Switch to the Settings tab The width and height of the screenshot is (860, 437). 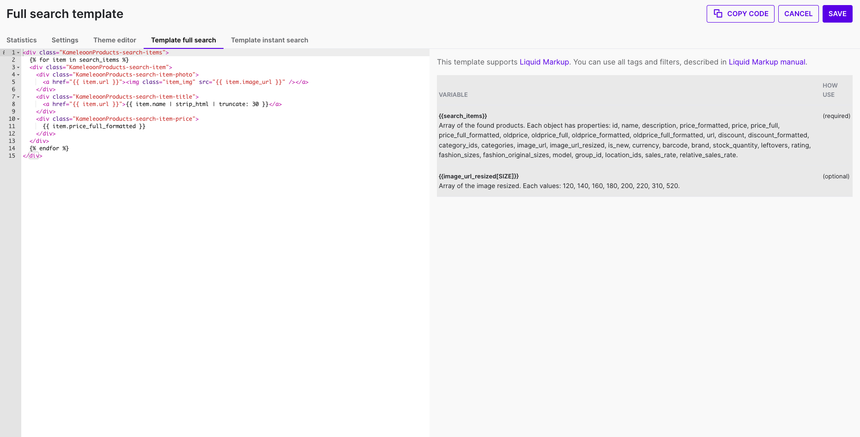point(65,40)
